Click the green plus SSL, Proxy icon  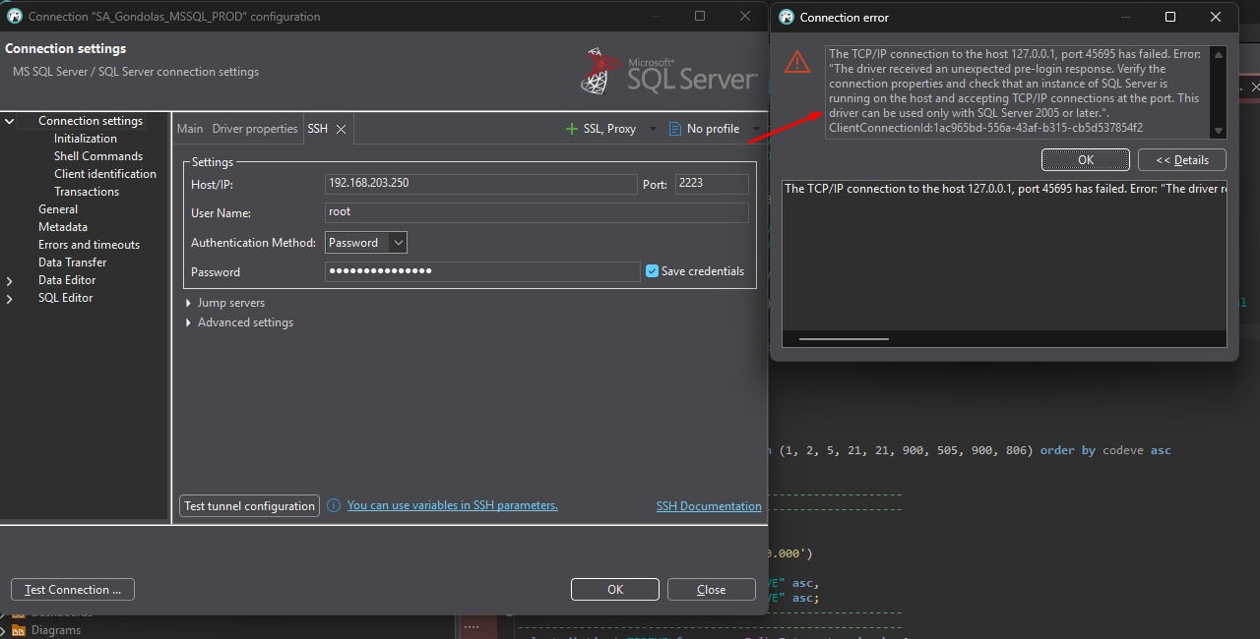pos(571,129)
